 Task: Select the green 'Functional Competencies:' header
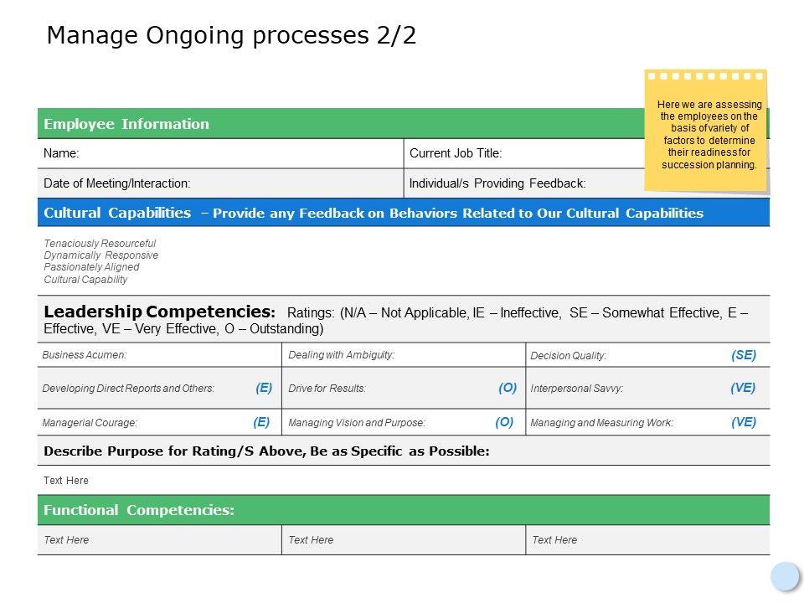click(404, 510)
